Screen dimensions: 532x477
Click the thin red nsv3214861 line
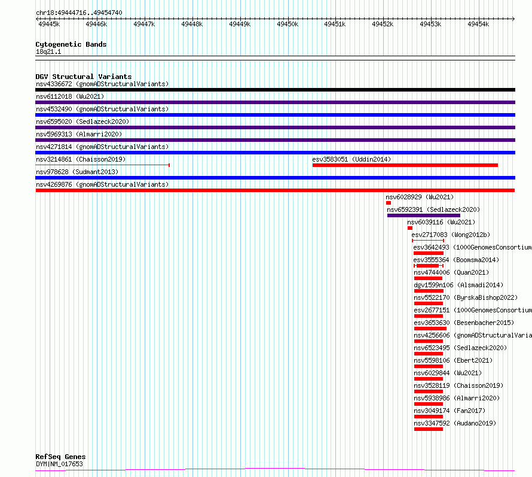click(x=102, y=165)
